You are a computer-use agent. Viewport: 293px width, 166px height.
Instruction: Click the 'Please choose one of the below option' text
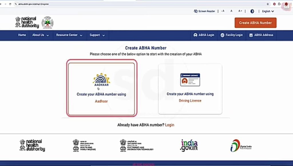click(146, 54)
